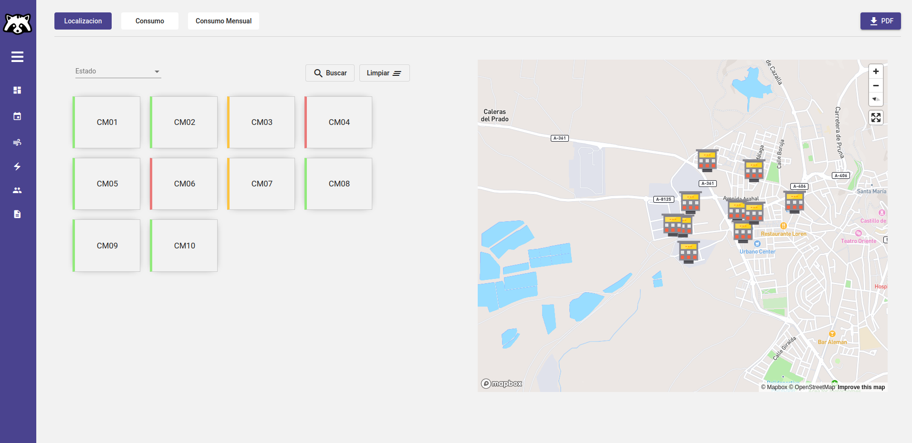Image resolution: width=912 pixels, height=443 pixels.
Task: Click the Teatro Oriente map label
Action: [x=859, y=241]
